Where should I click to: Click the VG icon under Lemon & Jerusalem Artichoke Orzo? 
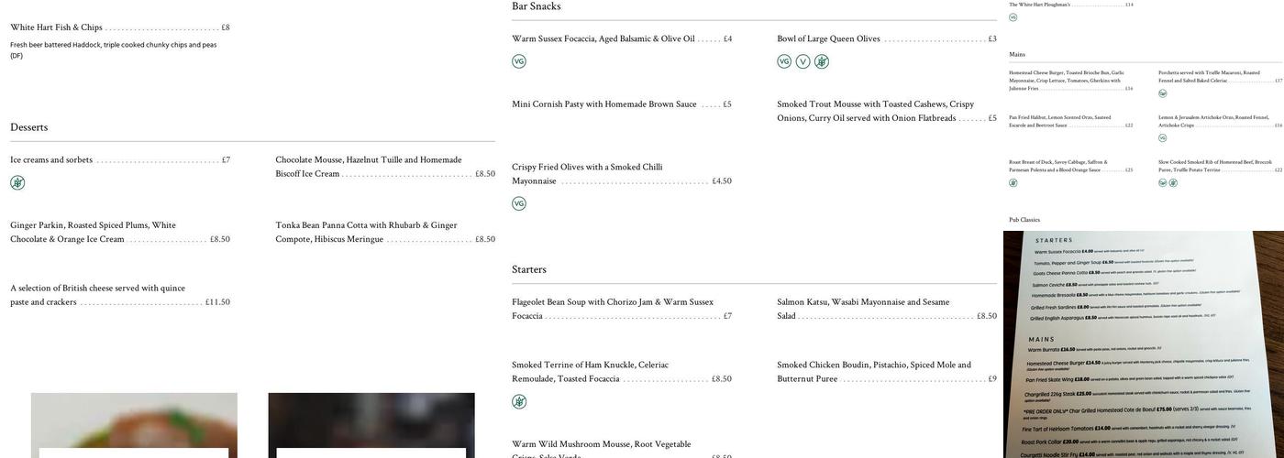1163,138
